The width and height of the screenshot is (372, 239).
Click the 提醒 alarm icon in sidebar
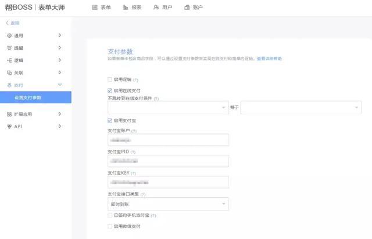9,48
